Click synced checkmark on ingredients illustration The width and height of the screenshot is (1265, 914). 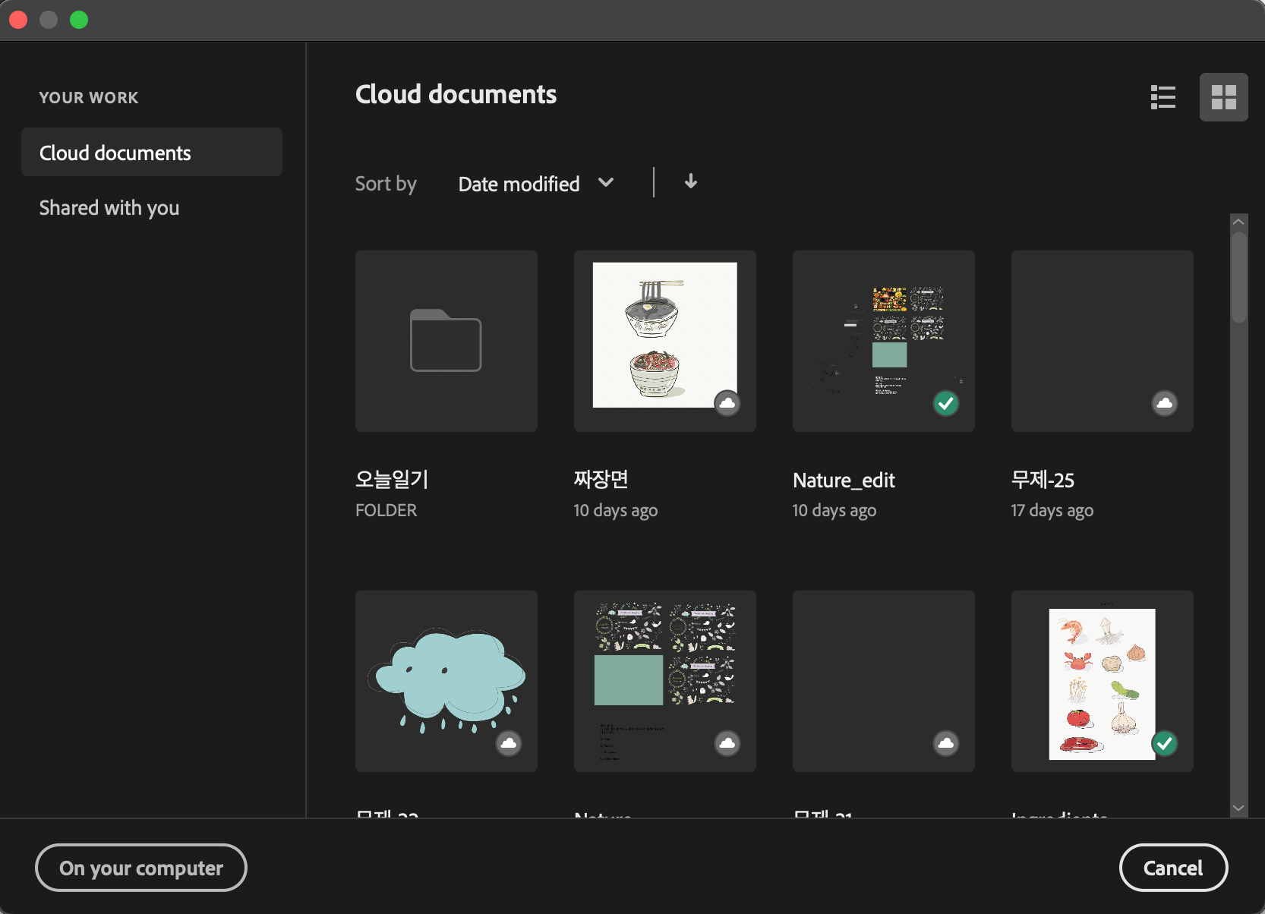click(x=1165, y=743)
